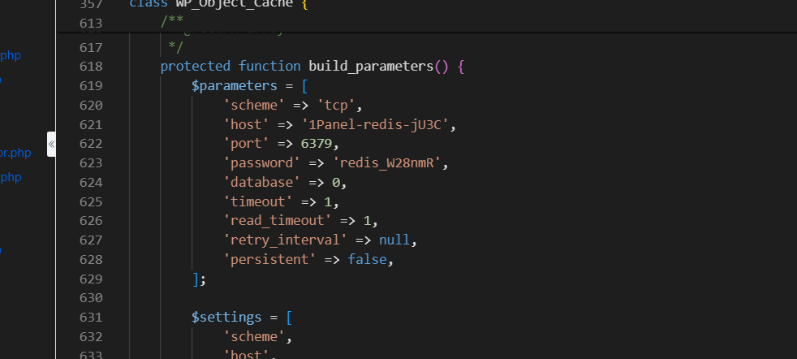The width and height of the screenshot is (797, 359).
Task: Click the $settings variable on line 631
Action: 226,318
